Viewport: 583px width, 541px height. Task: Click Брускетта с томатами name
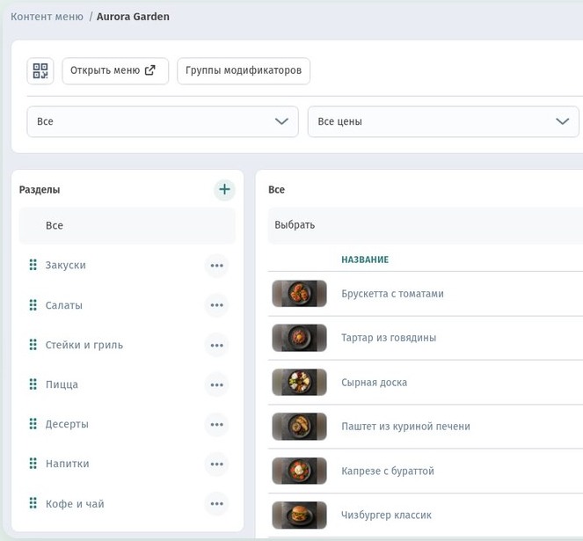coord(393,294)
